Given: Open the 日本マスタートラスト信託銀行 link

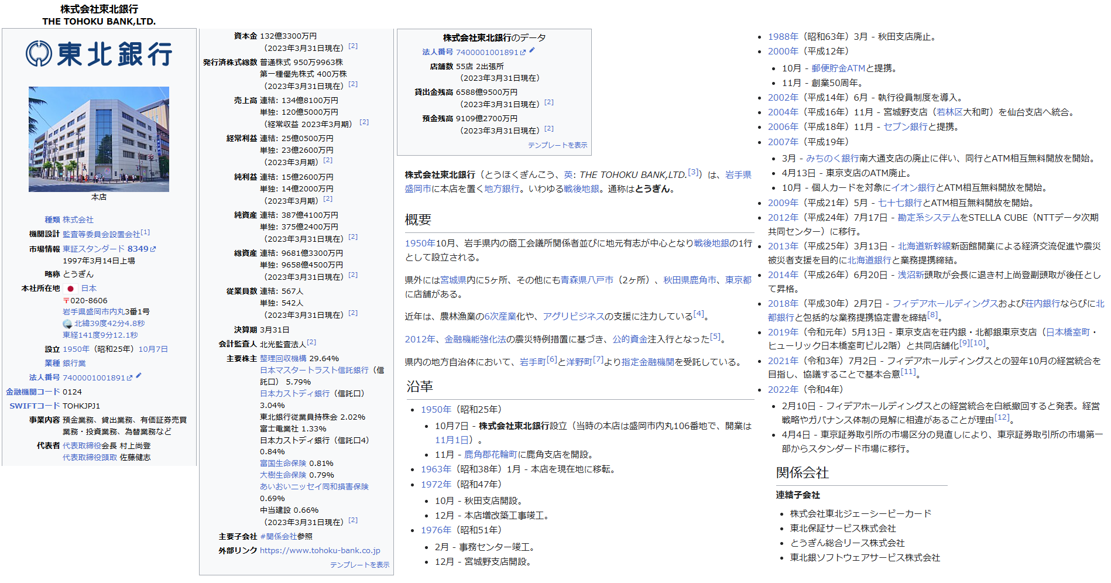Looking at the screenshot, I should click(314, 371).
